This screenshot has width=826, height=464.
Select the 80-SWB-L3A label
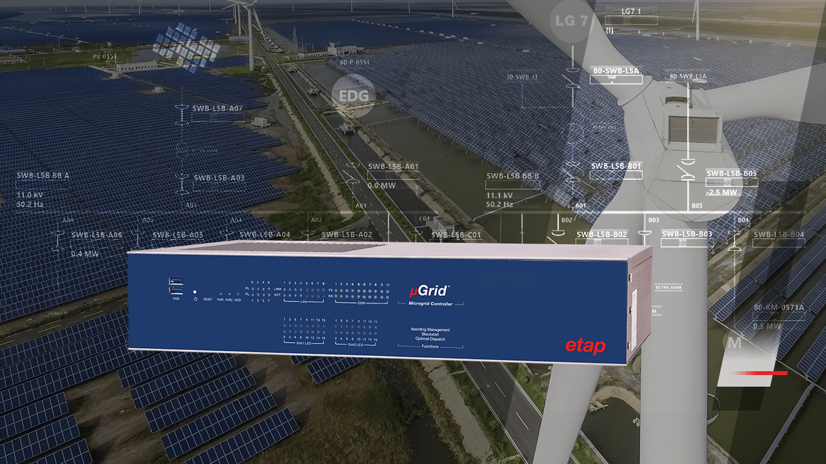(688, 76)
